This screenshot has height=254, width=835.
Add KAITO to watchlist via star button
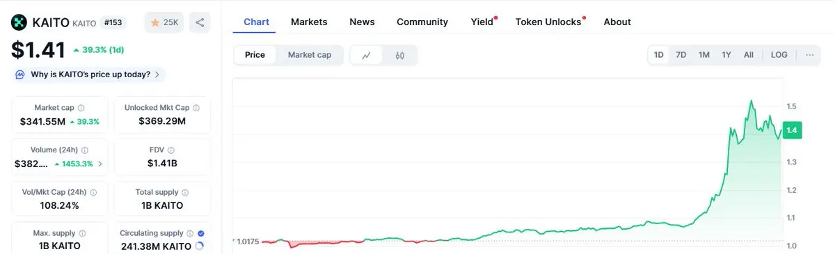pyautogui.click(x=164, y=23)
